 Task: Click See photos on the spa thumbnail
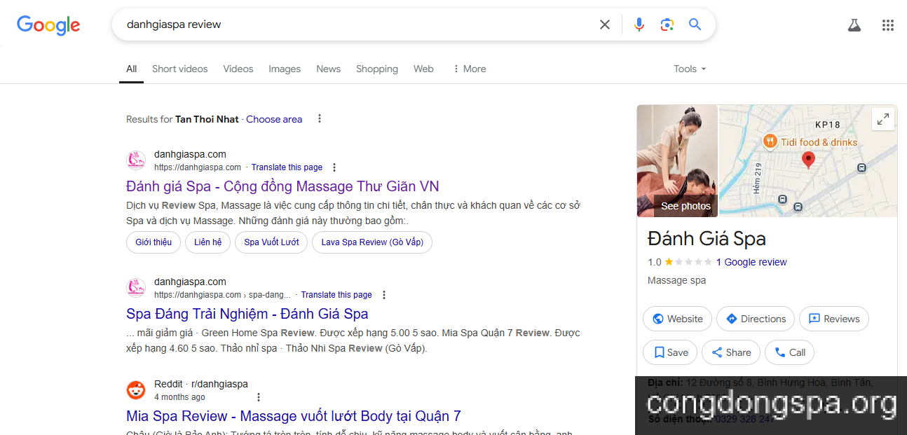point(686,205)
